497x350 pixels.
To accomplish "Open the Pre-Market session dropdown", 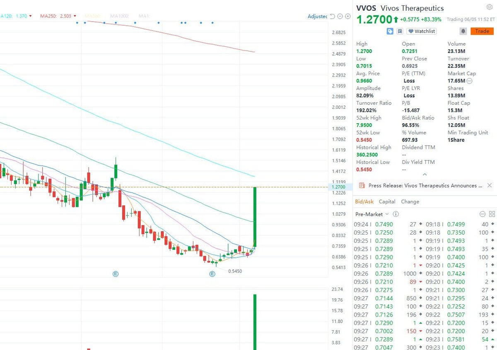I will [x=372, y=214].
